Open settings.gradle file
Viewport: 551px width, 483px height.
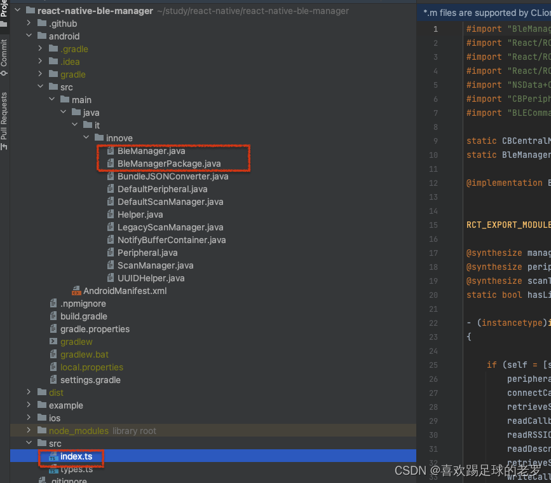click(x=90, y=380)
